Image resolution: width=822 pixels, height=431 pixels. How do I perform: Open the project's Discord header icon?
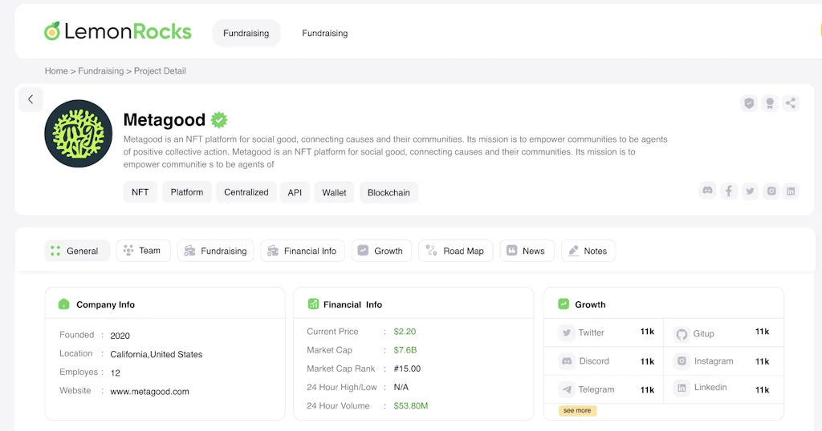pyautogui.click(x=707, y=191)
